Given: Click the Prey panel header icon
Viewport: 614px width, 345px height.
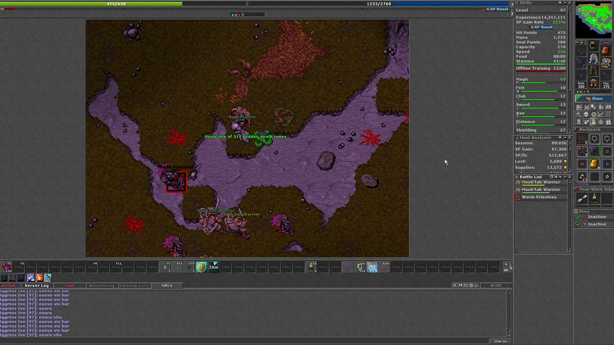Looking at the screenshot, I should 576,211.
